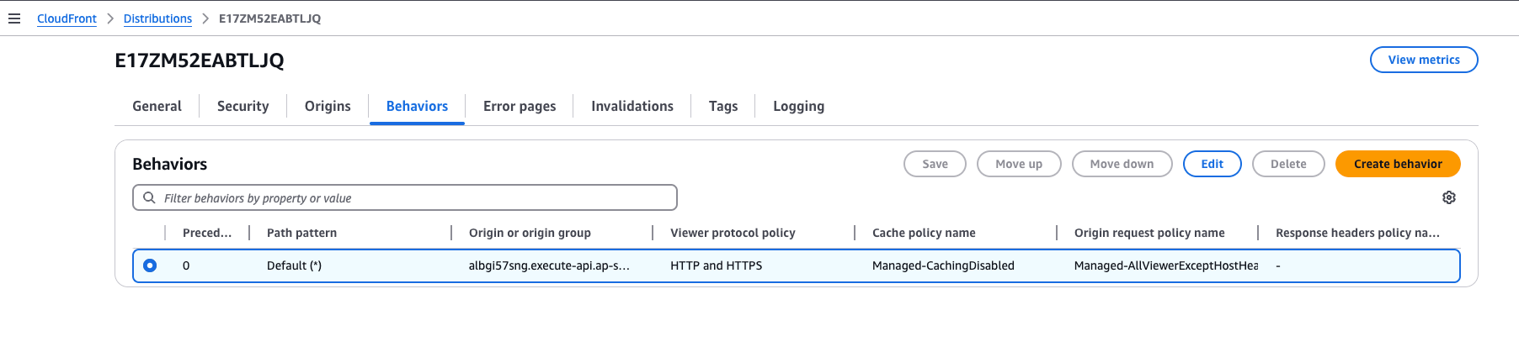
Task: Focus the Filter behaviors search field
Action: [405, 197]
